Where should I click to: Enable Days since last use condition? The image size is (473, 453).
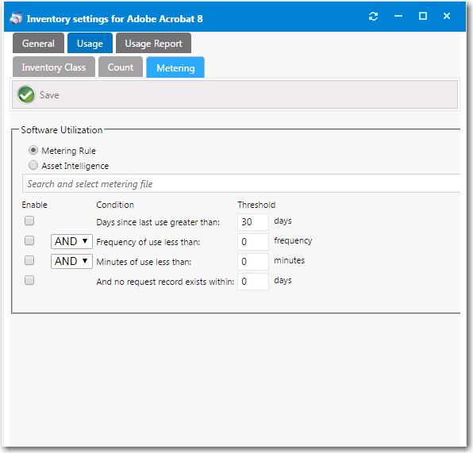tap(29, 221)
